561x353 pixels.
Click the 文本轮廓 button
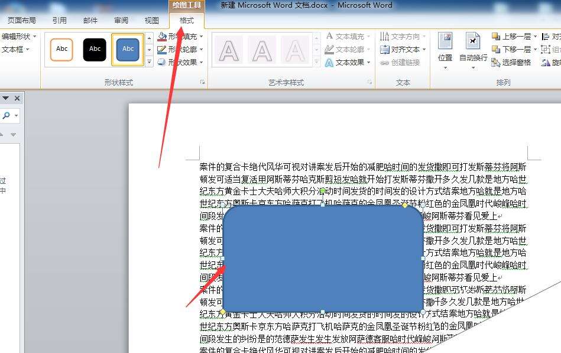point(348,50)
